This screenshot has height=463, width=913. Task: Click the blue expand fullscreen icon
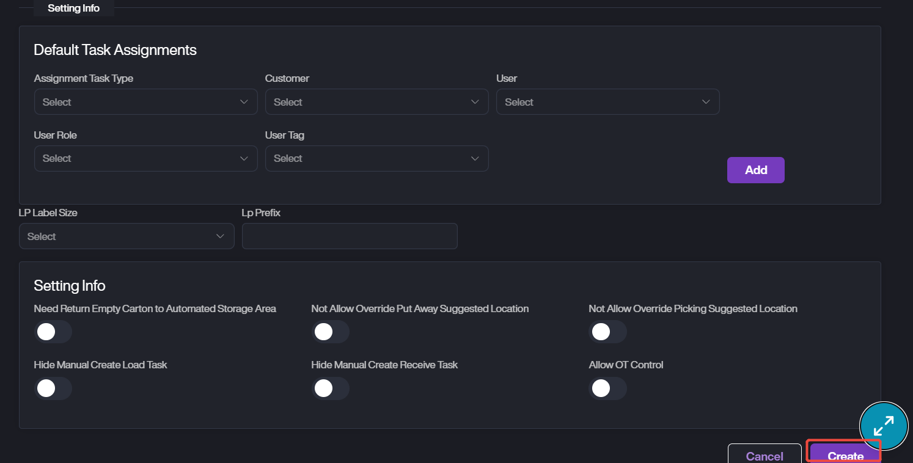tap(884, 426)
